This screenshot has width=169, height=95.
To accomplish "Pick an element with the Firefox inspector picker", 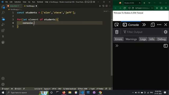I will tap(117, 25).
